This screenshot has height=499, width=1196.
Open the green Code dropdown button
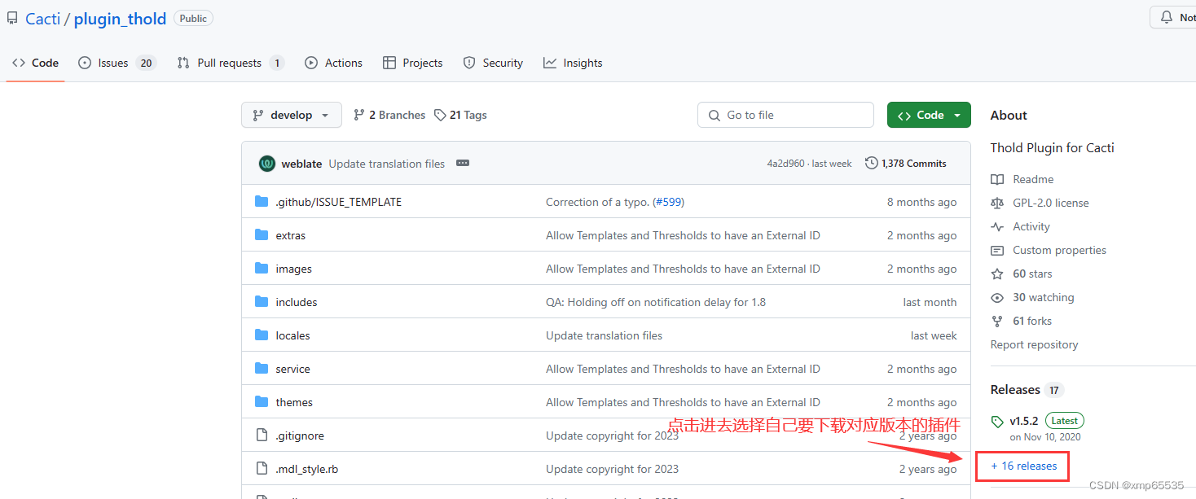click(x=929, y=115)
